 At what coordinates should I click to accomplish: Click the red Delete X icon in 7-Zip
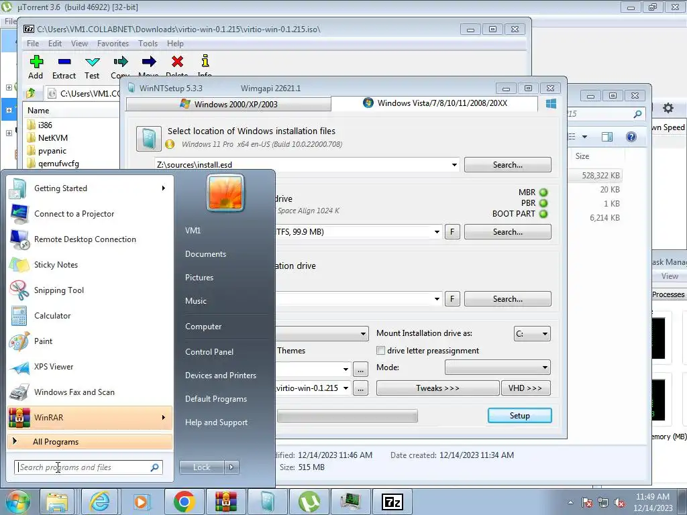click(x=177, y=62)
